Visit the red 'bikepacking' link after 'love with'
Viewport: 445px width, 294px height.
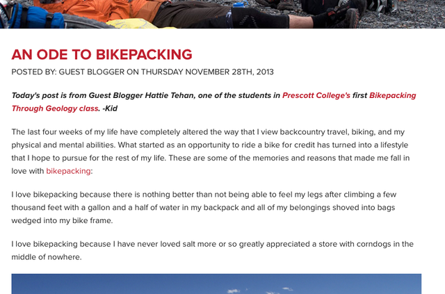[x=68, y=171]
